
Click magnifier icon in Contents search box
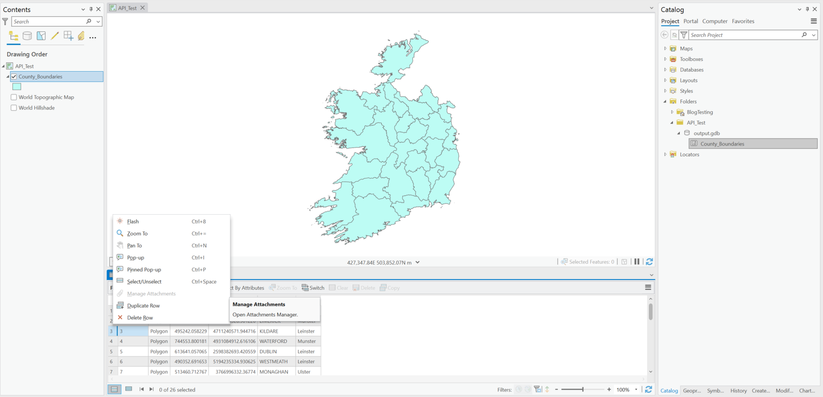(x=89, y=22)
